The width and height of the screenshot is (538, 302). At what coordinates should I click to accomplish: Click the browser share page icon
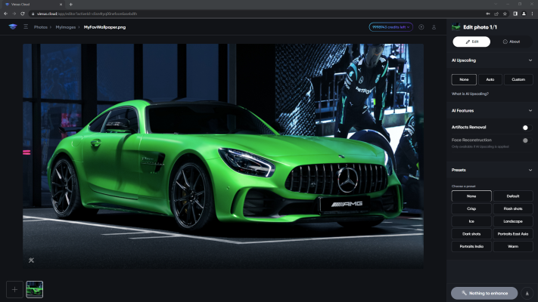pyautogui.click(x=496, y=14)
